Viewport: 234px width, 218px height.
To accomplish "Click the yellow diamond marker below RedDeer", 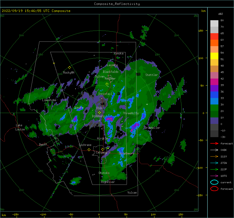I will tap(107, 84).
